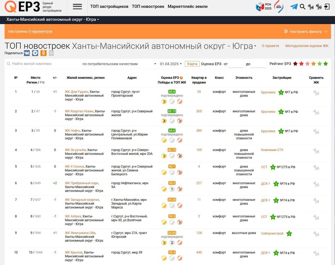This screenshot has height=265, width=335.
Task: Click the 0 параметров link
Action: (x=40, y=32)
